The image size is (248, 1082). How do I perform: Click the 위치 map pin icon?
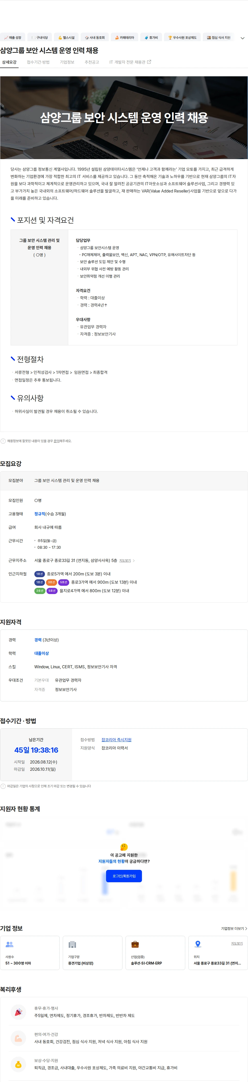(x=198, y=944)
